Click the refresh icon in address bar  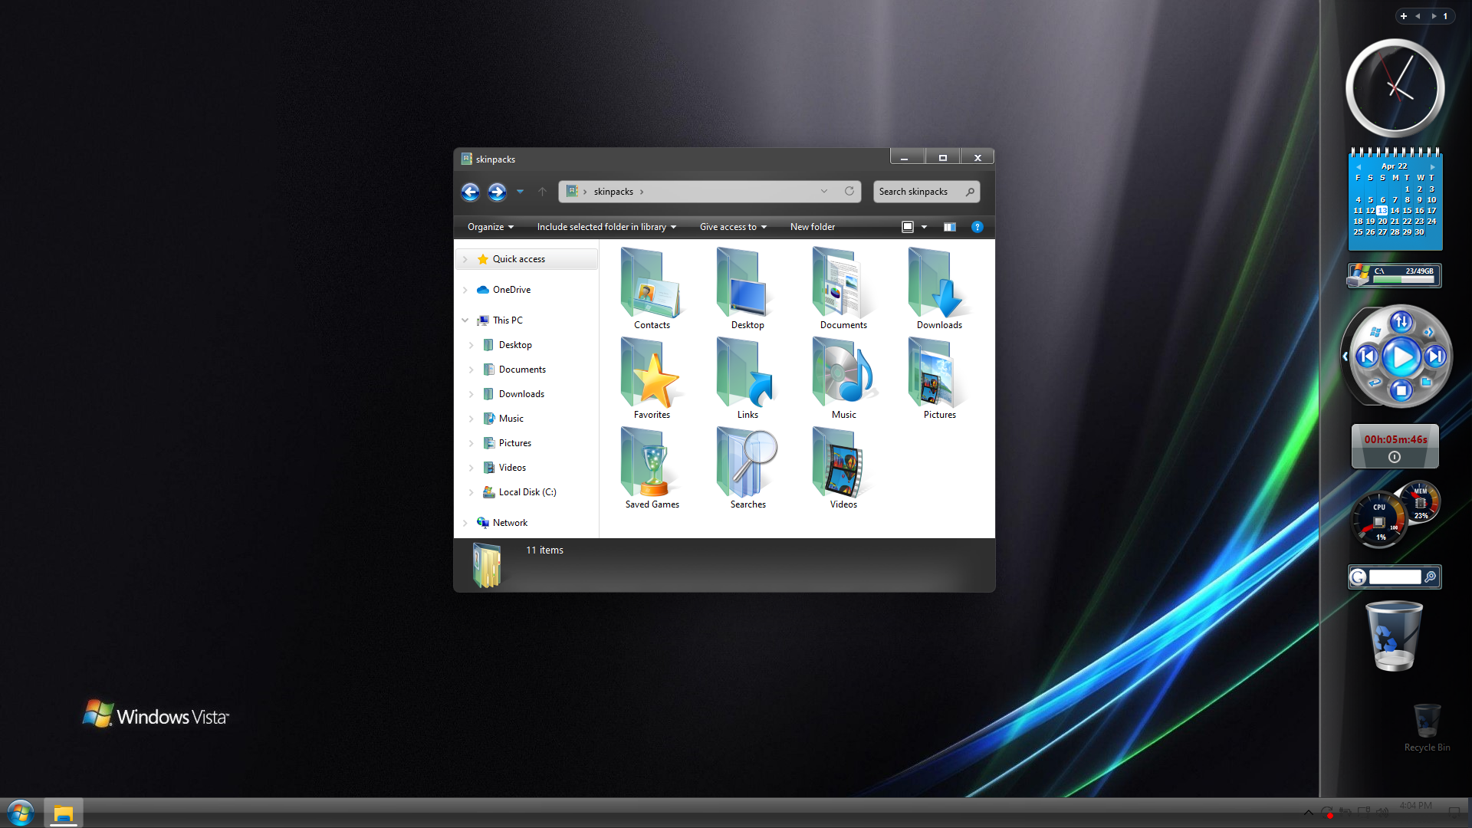(849, 192)
